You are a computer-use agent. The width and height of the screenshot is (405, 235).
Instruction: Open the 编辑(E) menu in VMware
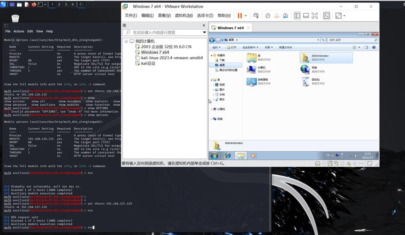point(147,16)
